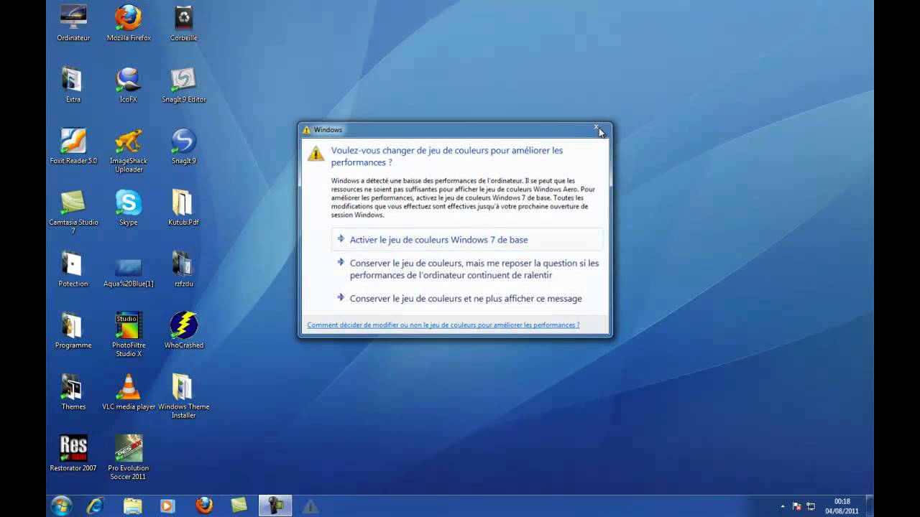Open Windows Media Player taskbar icon

point(167,506)
